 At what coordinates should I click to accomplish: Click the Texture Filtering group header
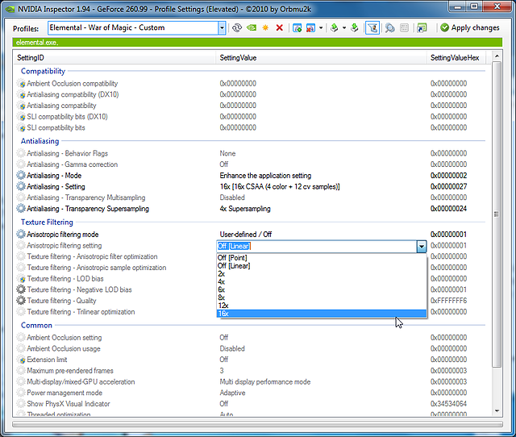click(47, 222)
